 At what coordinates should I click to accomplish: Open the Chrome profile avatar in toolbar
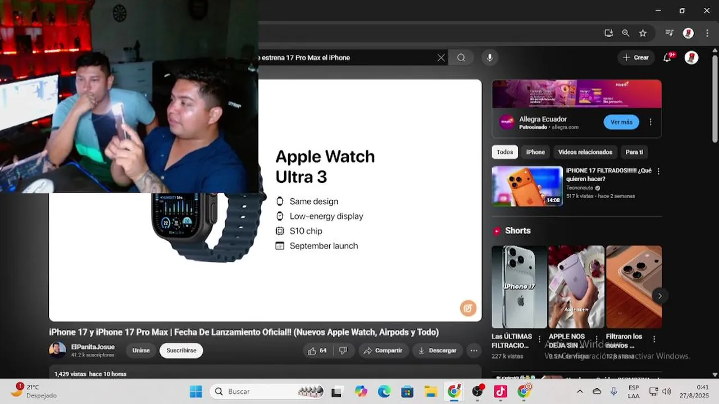(688, 33)
